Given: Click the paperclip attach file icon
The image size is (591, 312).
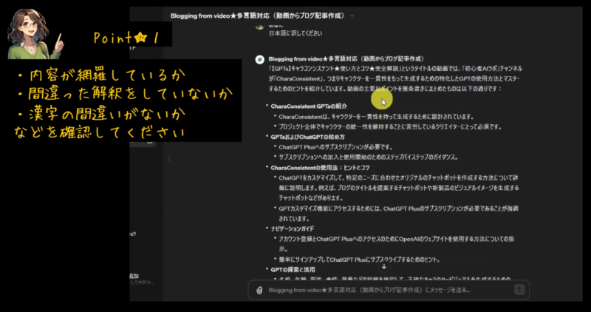Looking at the screenshot, I should 259,290.
